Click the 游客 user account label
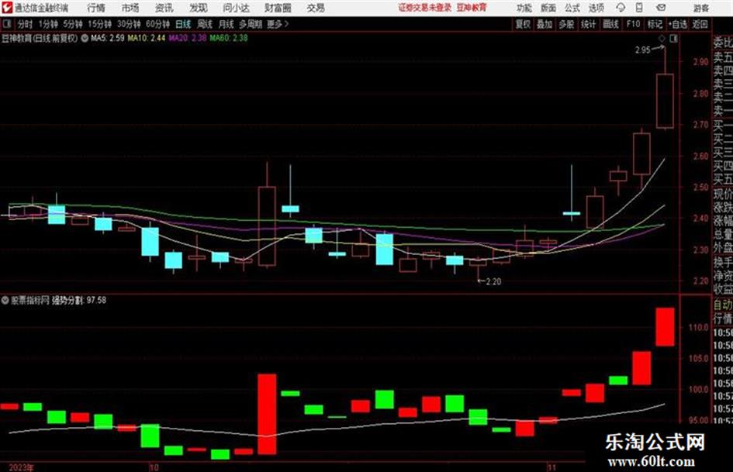733x472 pixels. pyautogui.click(x=701, y=8)
